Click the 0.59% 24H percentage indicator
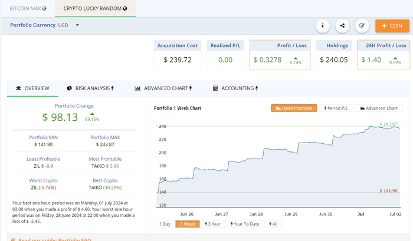 tap(395, 61)
